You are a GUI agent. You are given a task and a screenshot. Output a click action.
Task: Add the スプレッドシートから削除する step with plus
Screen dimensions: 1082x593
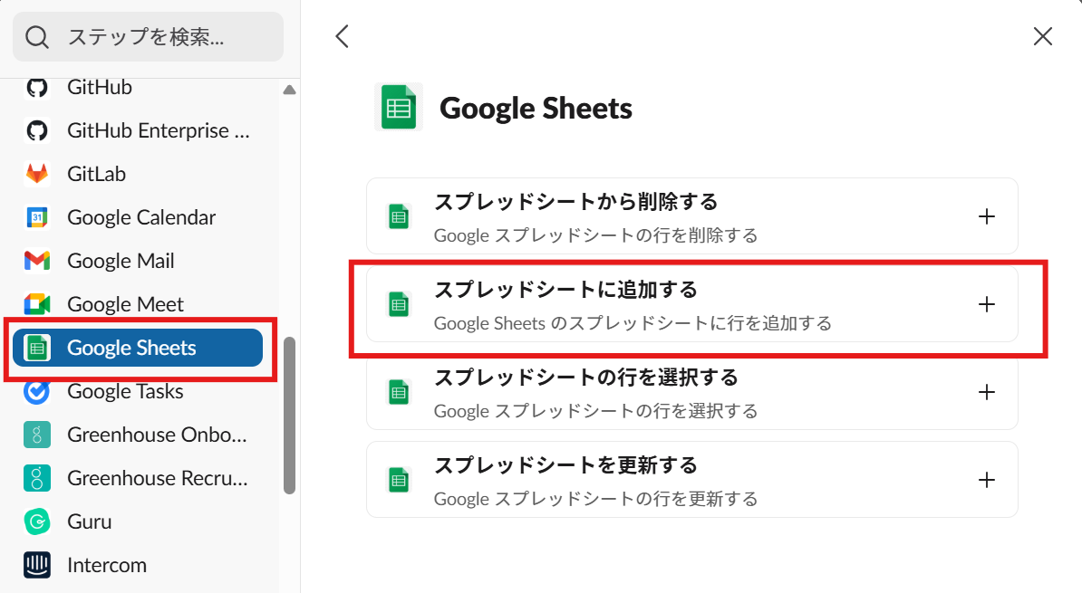point(987,216)
